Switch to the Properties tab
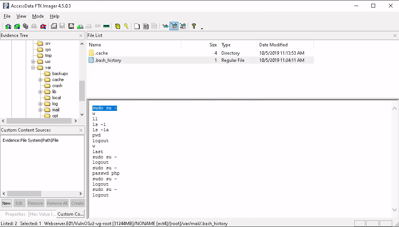 15,214
